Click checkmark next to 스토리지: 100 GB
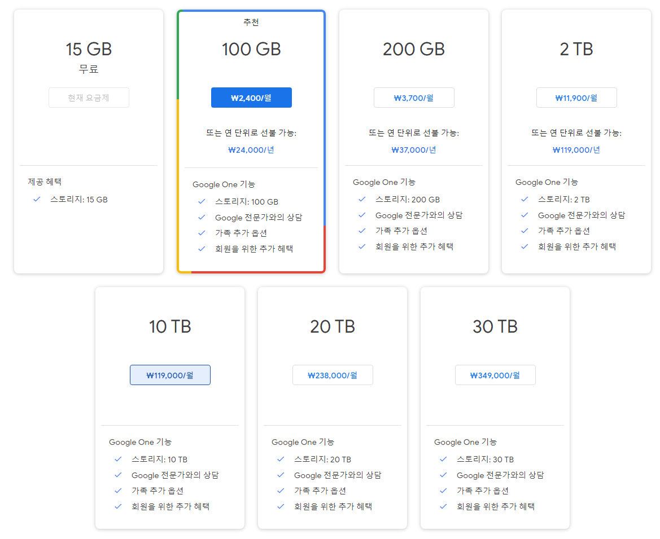The height and width of the screenshot is (539, 660). pos(202,201)
